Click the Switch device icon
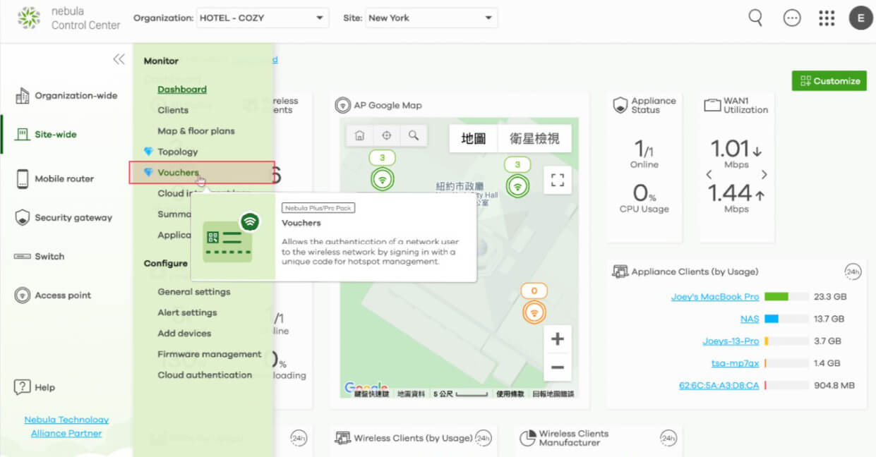Viewport: 876px width, 457px height. (x=23, y=257)
